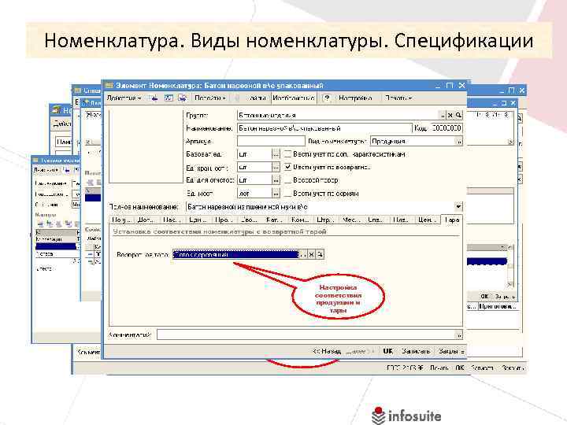Click into the Код field

click(x=447, y=128)
